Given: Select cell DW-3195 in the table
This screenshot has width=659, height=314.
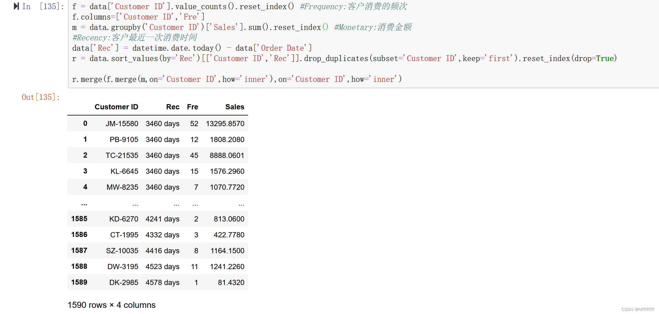Looking at the screenshot, I should point(123,267).
